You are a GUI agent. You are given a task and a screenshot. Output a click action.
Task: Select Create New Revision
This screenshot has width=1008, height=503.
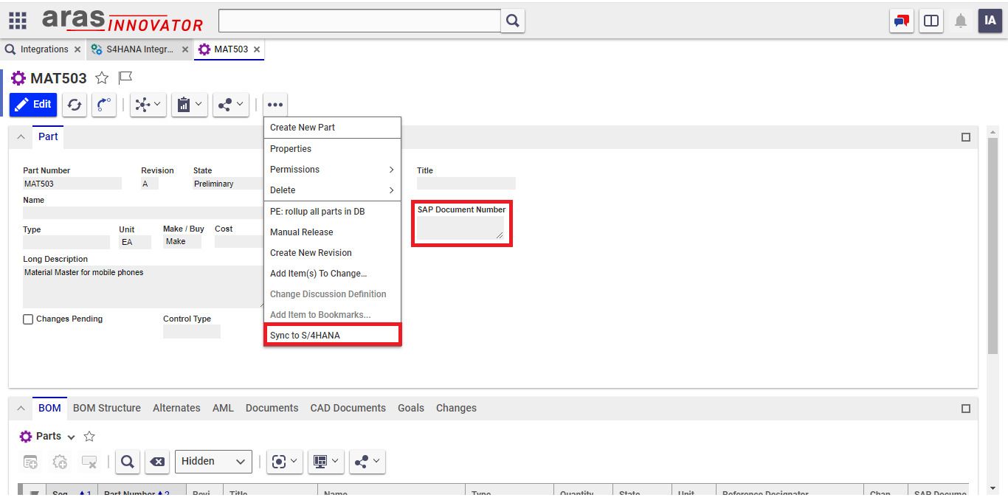(332, 253)
